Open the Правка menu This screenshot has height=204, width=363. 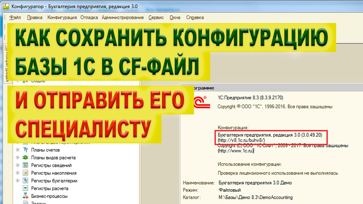coord(35,18)
